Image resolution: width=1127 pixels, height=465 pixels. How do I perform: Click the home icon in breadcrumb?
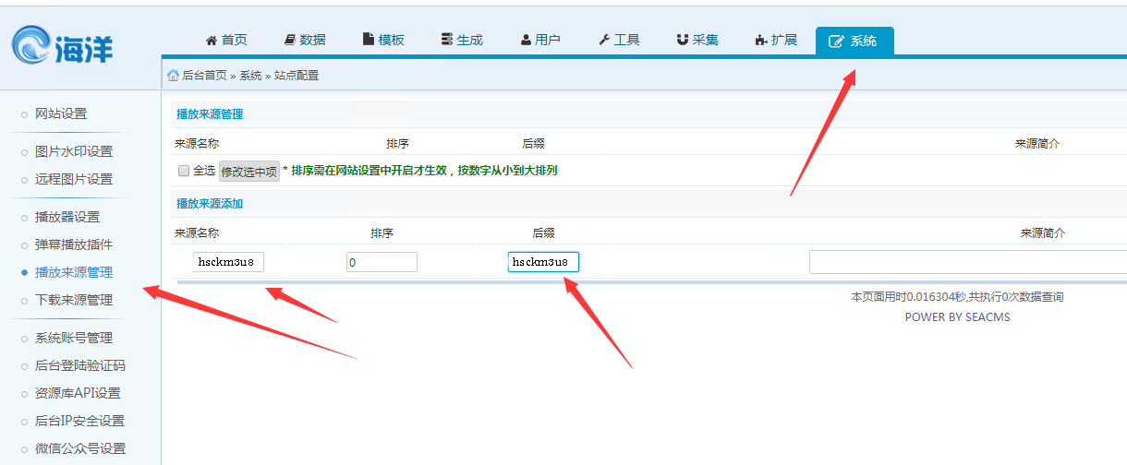[173, 76]
